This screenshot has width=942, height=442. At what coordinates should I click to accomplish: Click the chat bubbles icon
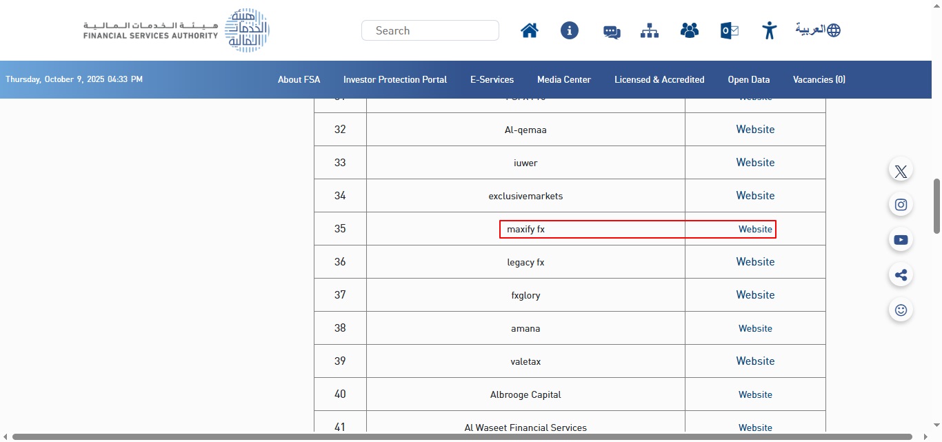point(611,32)
